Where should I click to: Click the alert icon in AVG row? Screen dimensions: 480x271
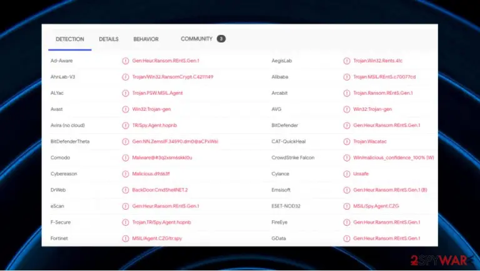(346, 109)
